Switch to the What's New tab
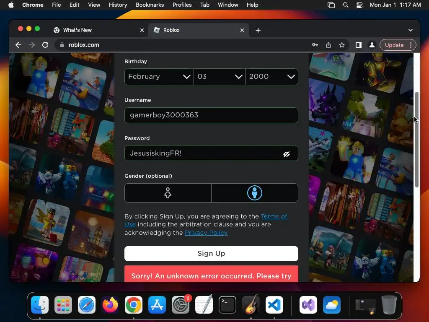 click(98, 30)
